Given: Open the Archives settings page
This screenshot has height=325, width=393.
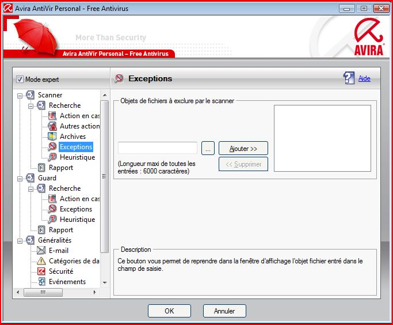Looking at the screenshot, I should pos(73,137).
